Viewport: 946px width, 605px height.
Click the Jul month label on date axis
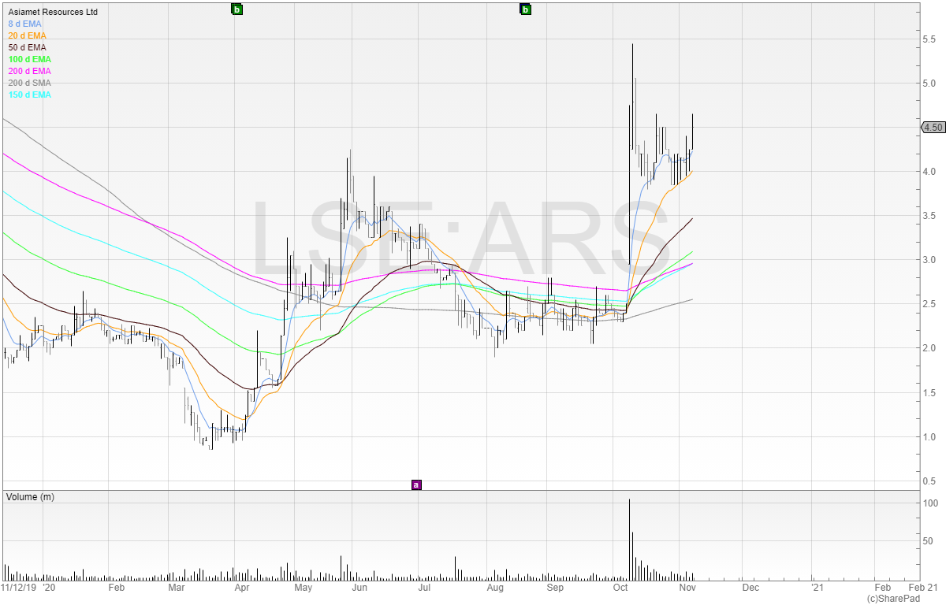pos(424,588)
